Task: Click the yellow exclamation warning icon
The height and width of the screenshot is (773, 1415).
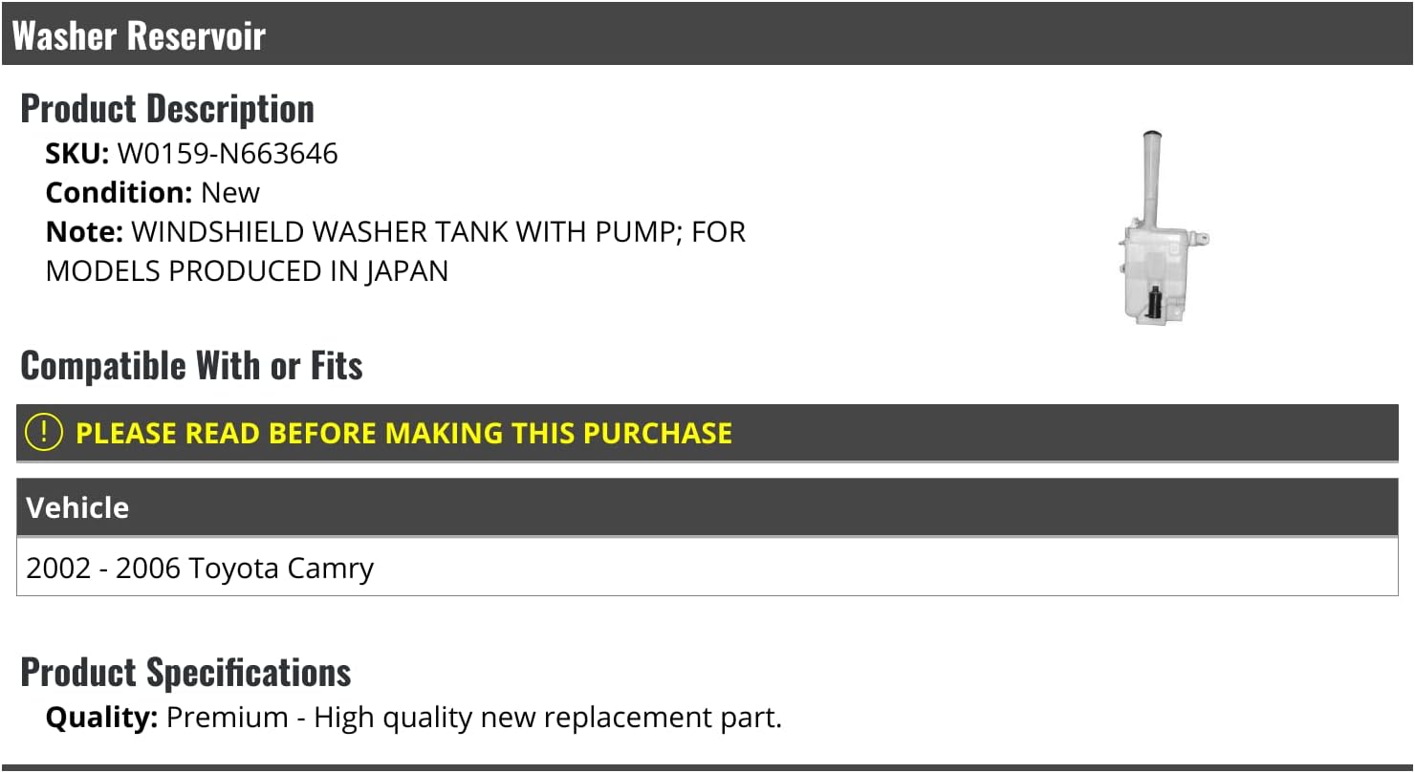Action: pyautogui.click(x=44, y=433)
